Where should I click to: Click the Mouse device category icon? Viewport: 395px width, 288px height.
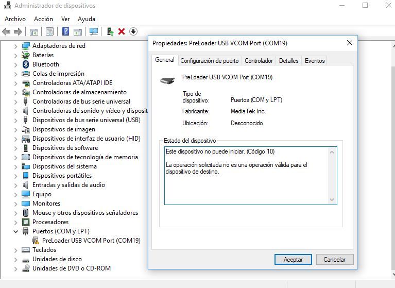coord(26,213)
